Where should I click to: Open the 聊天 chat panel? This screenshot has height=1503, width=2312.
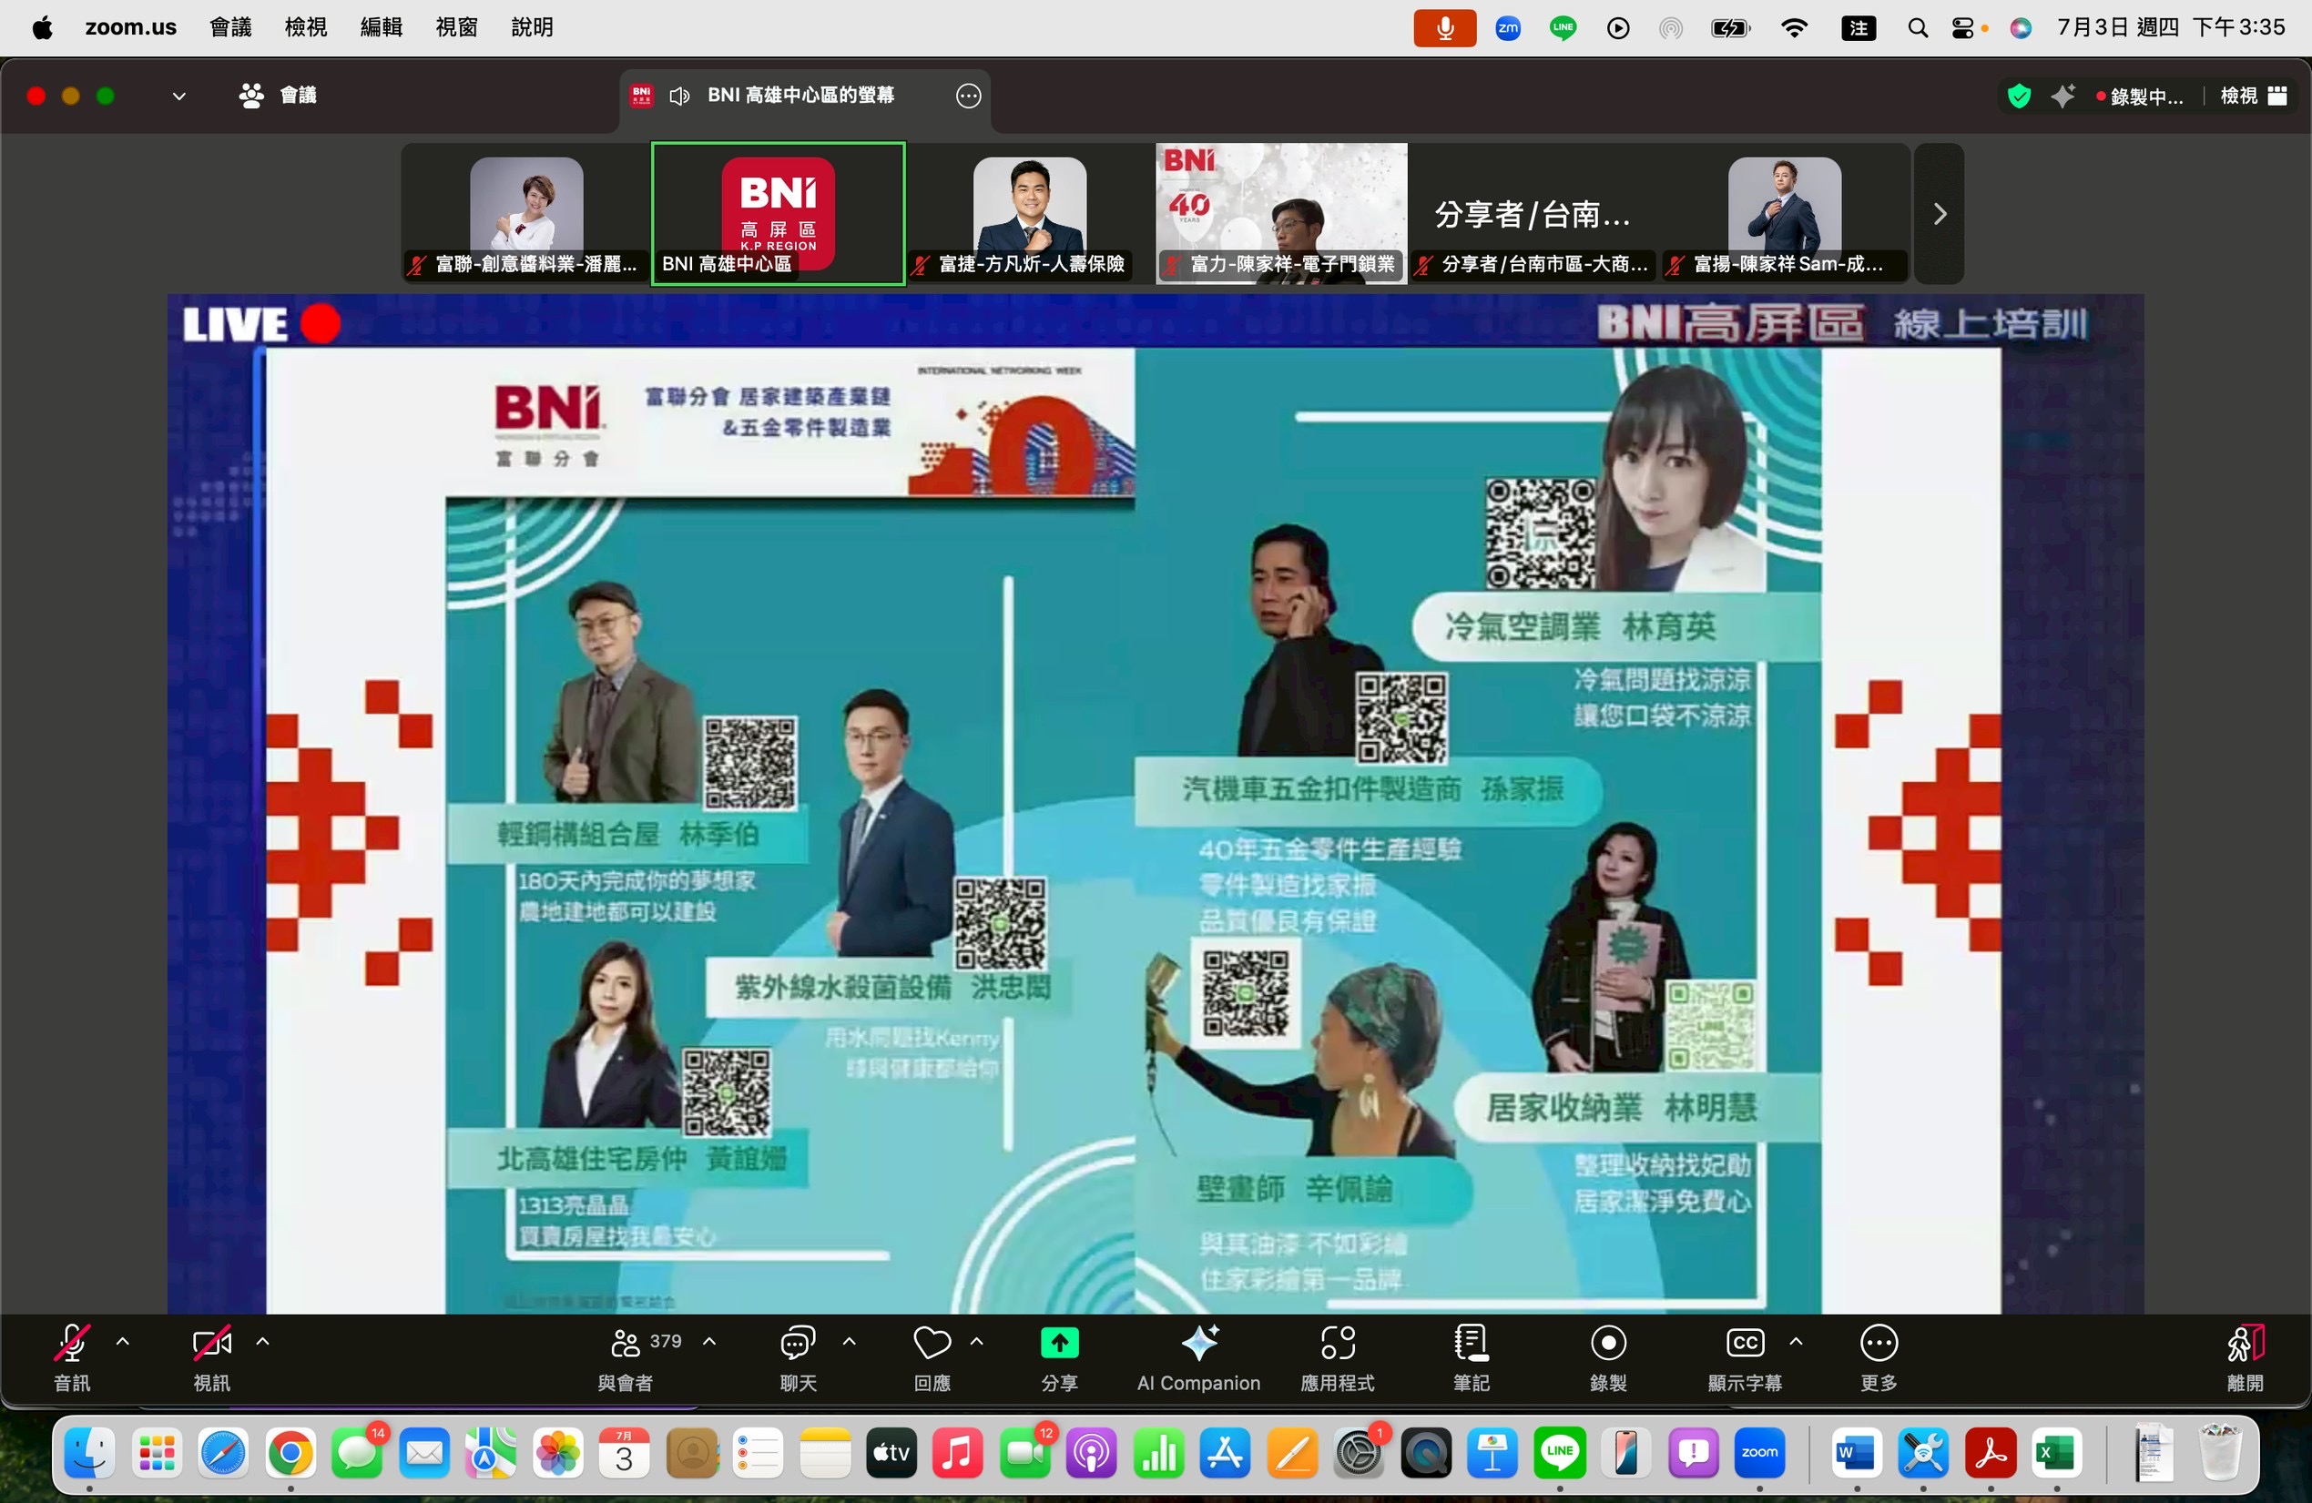798,1356
